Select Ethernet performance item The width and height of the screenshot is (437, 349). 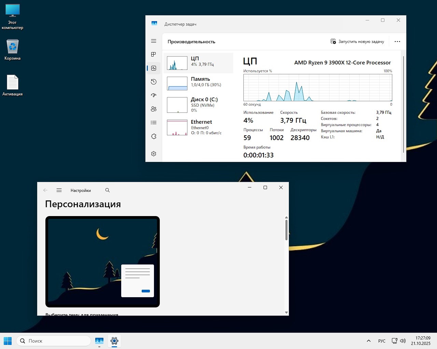[198, 127]
